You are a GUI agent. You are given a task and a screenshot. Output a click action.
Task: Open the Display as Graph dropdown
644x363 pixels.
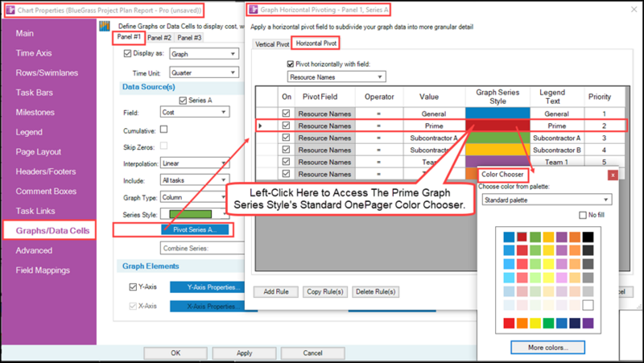204,54
